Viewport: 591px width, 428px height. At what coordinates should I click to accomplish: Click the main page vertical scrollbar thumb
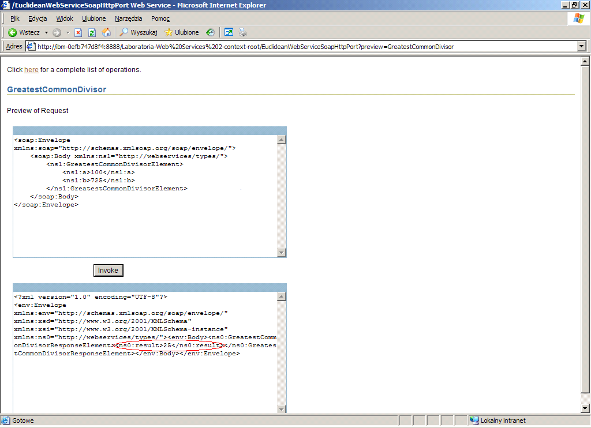pos(585,229)
